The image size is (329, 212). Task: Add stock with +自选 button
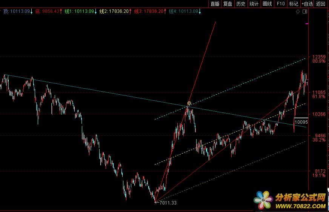(x=307, y=4)
